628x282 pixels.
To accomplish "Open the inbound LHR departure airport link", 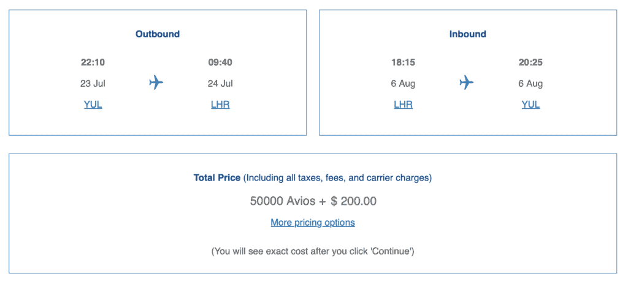I will tap(403, 105).
